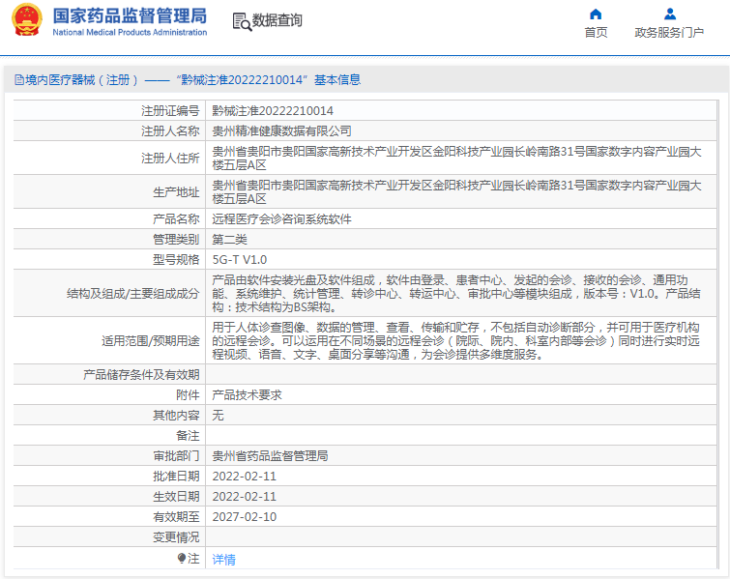Click the 有效期至 row label
The image size is (730, 579).
[176, 516]
